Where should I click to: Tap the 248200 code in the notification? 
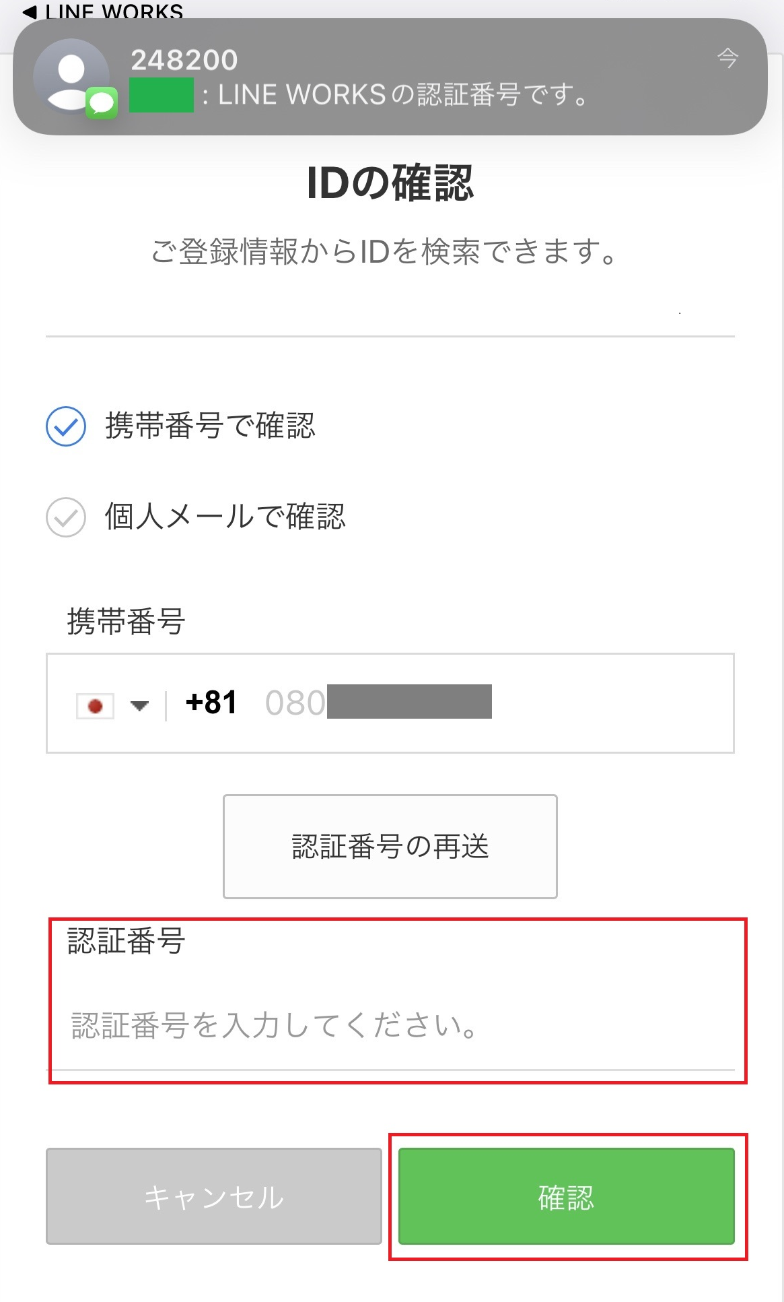184,60
